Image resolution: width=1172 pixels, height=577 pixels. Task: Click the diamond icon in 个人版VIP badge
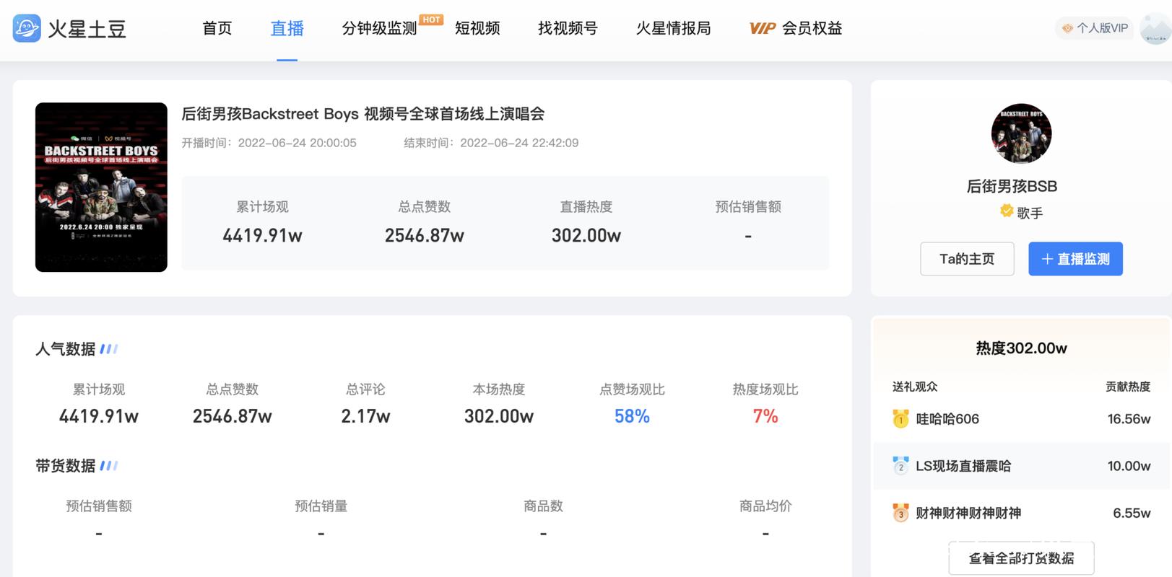[x=1067, y=28]
